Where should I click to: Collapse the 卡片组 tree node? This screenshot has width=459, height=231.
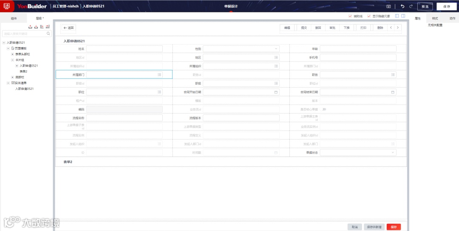click(12, 60)
